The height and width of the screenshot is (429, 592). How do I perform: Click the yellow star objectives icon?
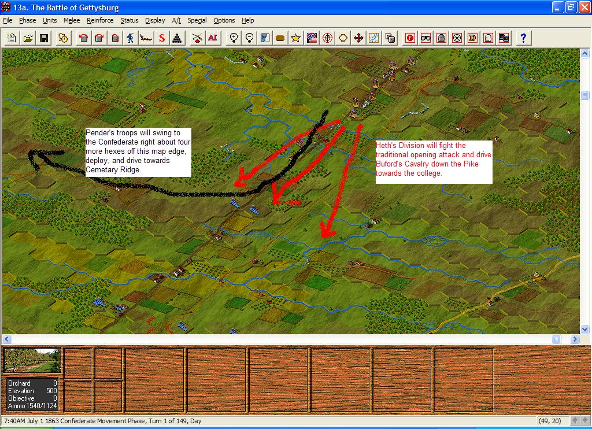click(295, 38)
